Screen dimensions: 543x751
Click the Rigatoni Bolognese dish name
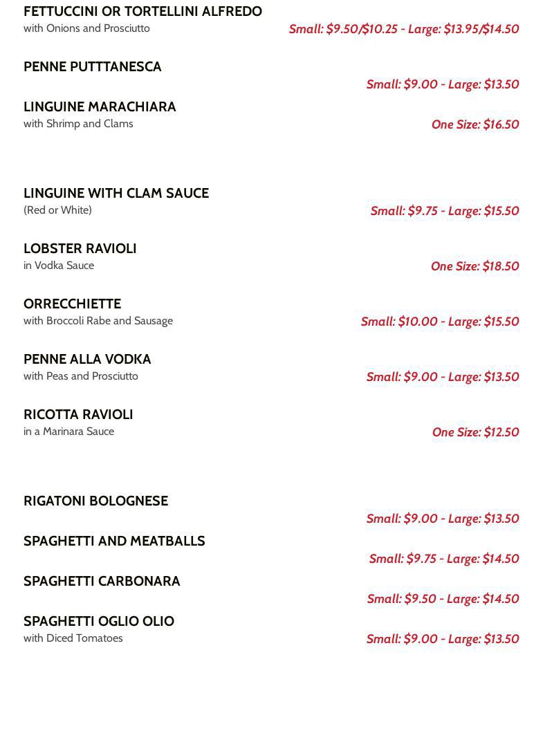pos(95,501)
